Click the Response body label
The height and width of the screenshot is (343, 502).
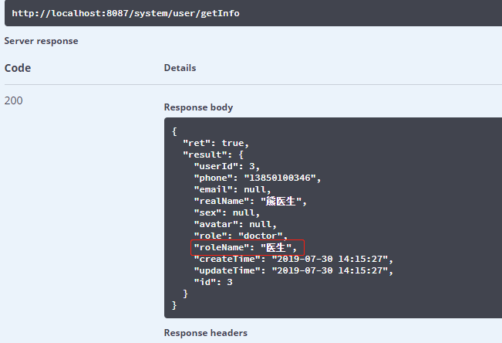(x=198, y=107)
